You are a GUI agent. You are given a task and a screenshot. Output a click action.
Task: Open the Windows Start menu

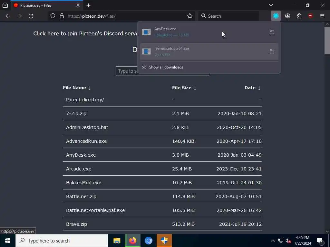click(8, 241)
